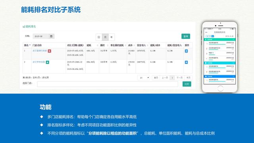Click the green plus icon in row 2
Screen dimensions: 254x143
(x=48, y=62)
